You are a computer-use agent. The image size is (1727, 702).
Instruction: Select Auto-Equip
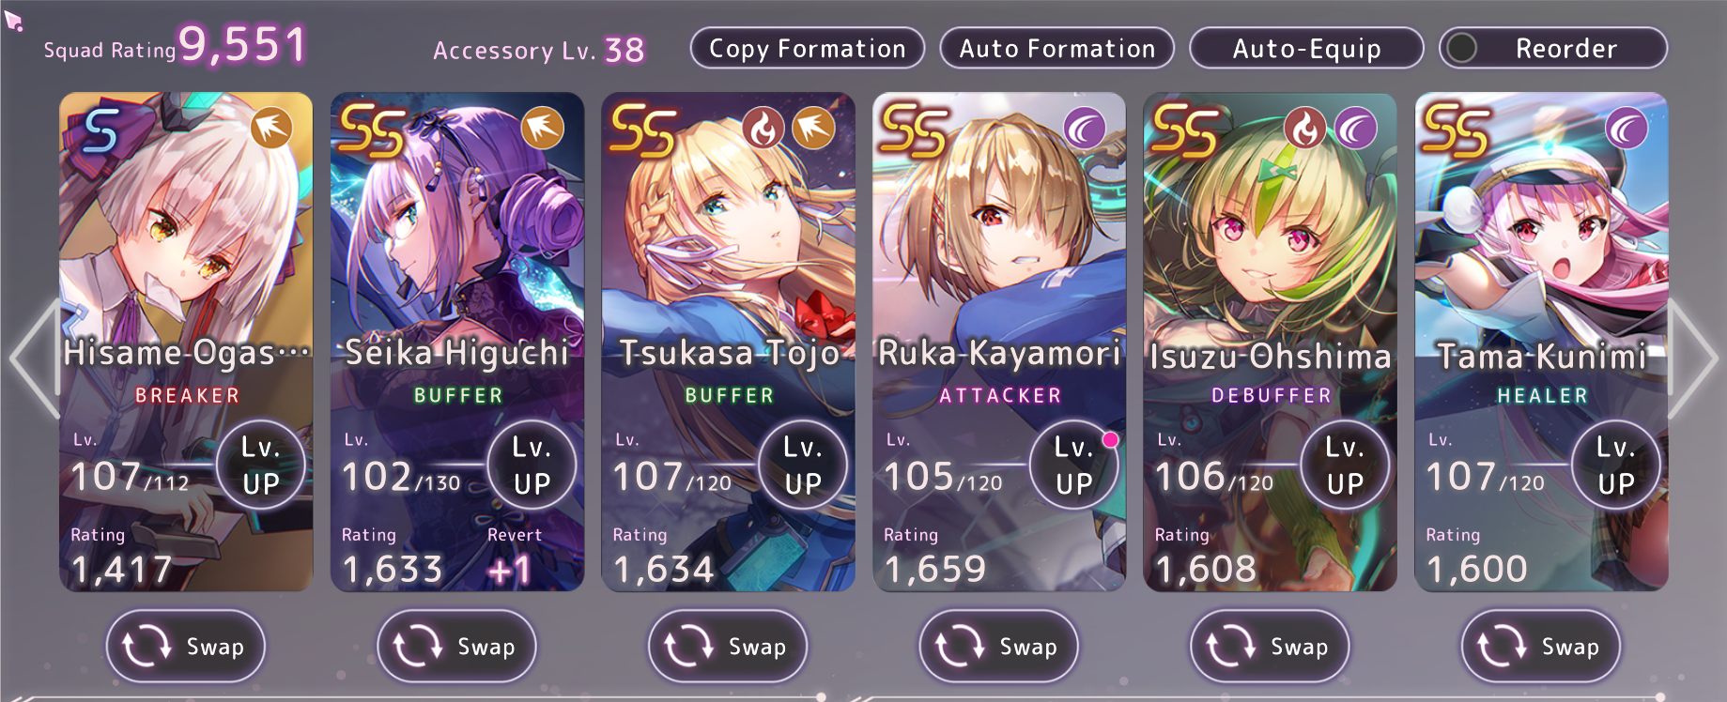pos(1307,48)
